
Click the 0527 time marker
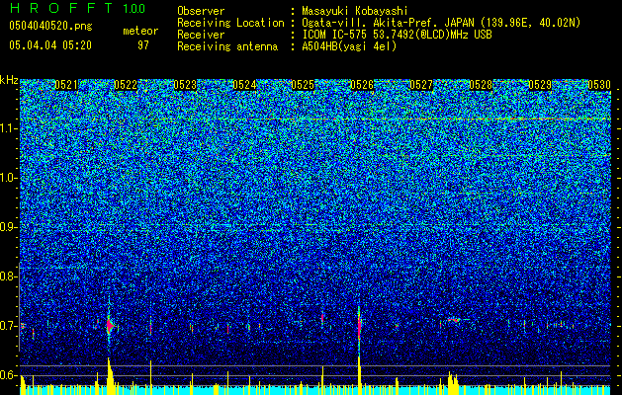point(421,85)
